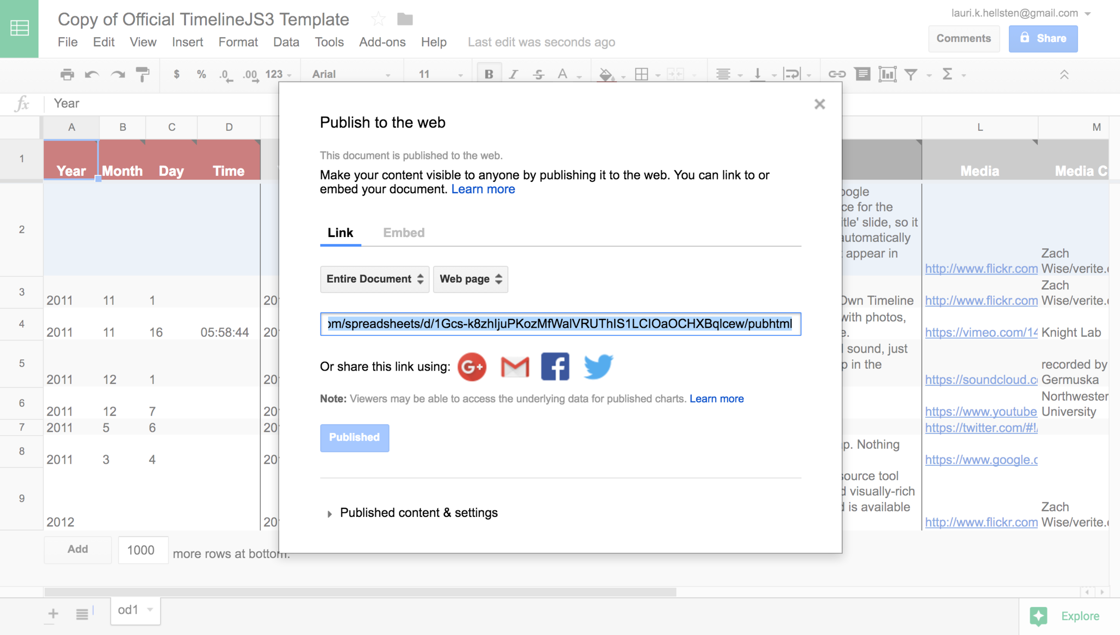This screenshot has height=635, width=1120.
Task: Toggle bold formatting button
Action: click(x=489, y=74)
